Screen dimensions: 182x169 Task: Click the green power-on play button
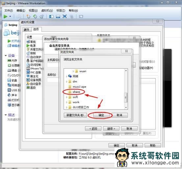click(x=5, y=17)
